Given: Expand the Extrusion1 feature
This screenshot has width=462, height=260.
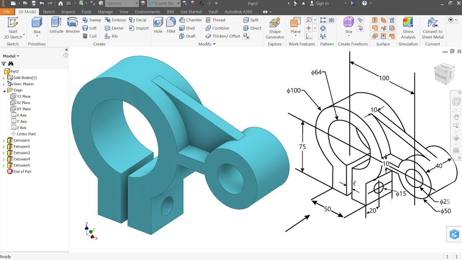Looking at the screenshot, I should pos(4,140).
